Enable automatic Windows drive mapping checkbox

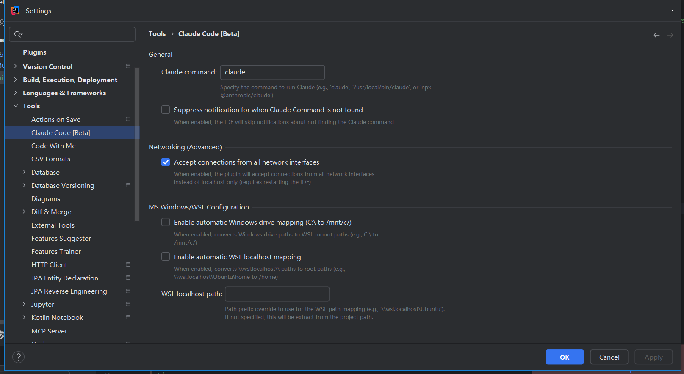coord(166,222)
